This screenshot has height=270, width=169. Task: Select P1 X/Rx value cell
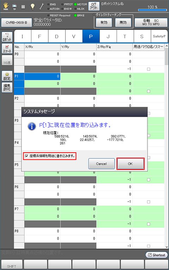[42, 76]
